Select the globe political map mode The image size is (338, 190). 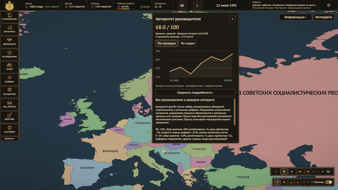(277, 182)
